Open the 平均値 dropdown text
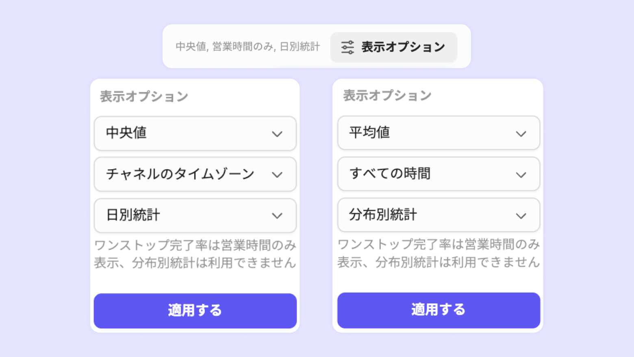 [369, 132]
